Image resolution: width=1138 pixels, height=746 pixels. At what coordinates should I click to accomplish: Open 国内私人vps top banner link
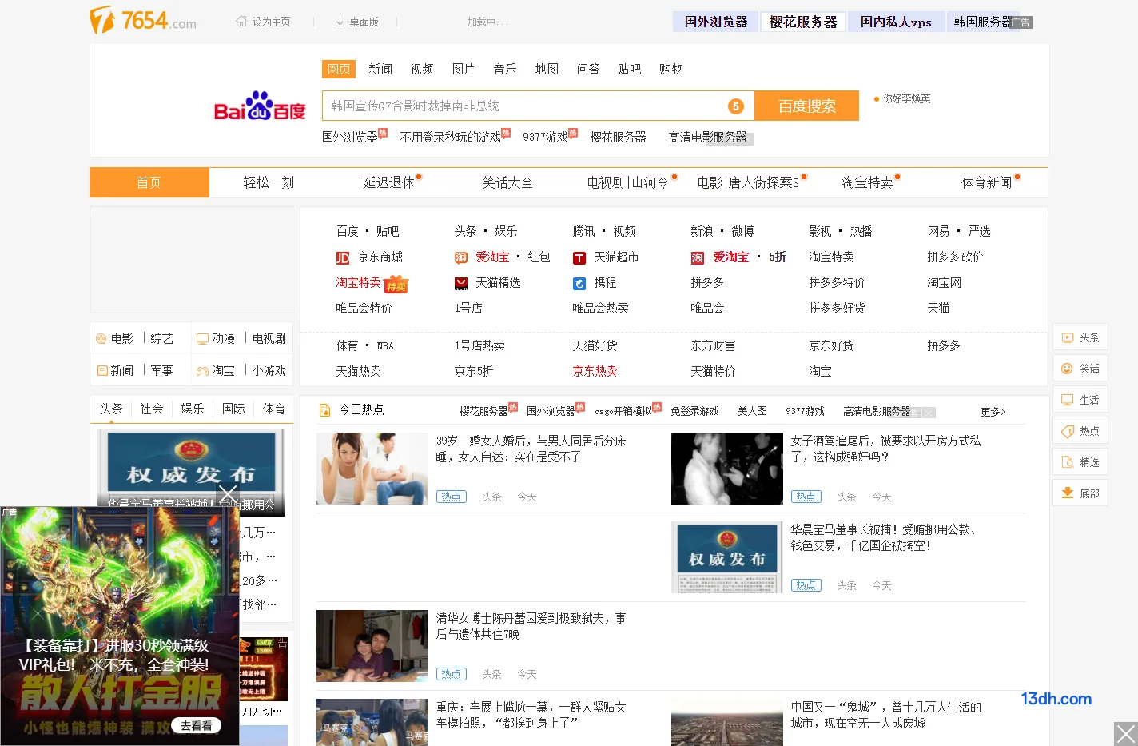896,22
